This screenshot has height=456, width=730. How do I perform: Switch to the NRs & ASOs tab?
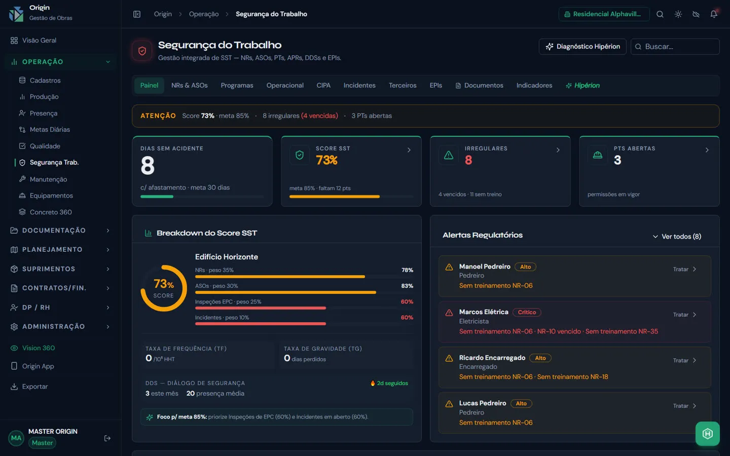[x=190, y=86]
